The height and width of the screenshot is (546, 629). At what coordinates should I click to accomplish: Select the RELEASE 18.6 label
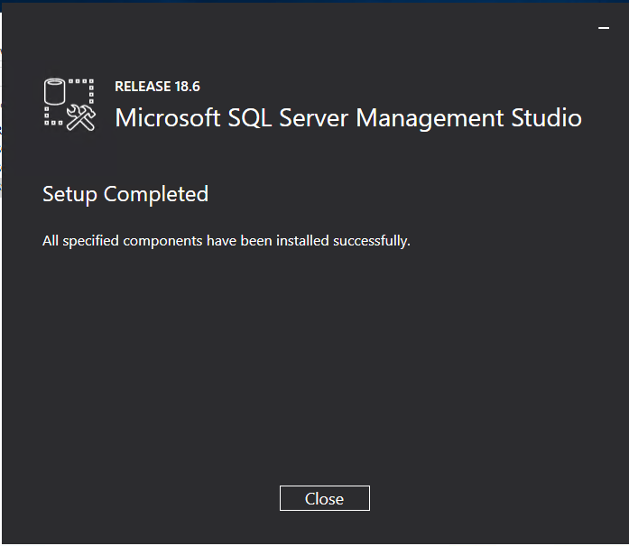157,87
